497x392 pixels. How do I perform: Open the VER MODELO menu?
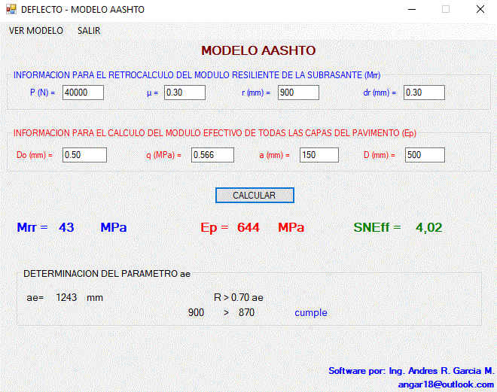(x=36, y=31)
